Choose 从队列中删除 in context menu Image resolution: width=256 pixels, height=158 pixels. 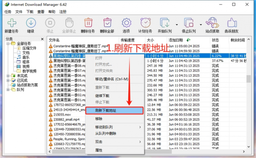[x=114, y=134]
